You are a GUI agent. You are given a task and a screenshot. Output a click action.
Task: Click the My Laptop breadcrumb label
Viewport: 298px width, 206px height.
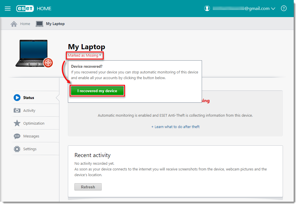[55, 24]
